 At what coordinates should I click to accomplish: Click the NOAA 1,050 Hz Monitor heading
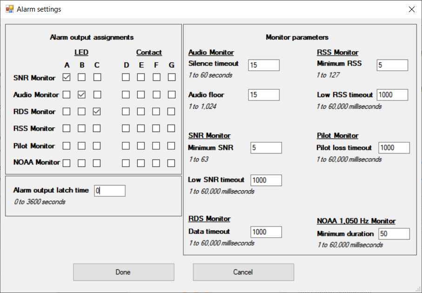[x=356, y=221]
